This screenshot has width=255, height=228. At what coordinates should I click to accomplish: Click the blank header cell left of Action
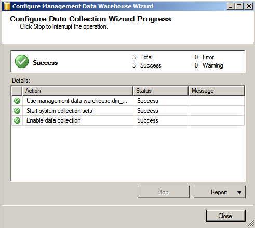(x=17, y=91)
